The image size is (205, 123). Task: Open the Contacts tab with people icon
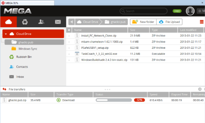tap(41, 22)
